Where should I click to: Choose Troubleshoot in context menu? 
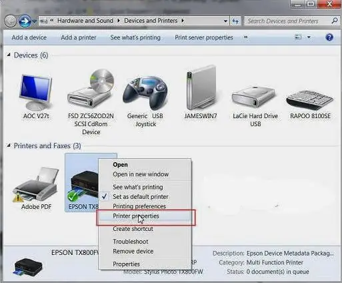[x=145, y=242]
